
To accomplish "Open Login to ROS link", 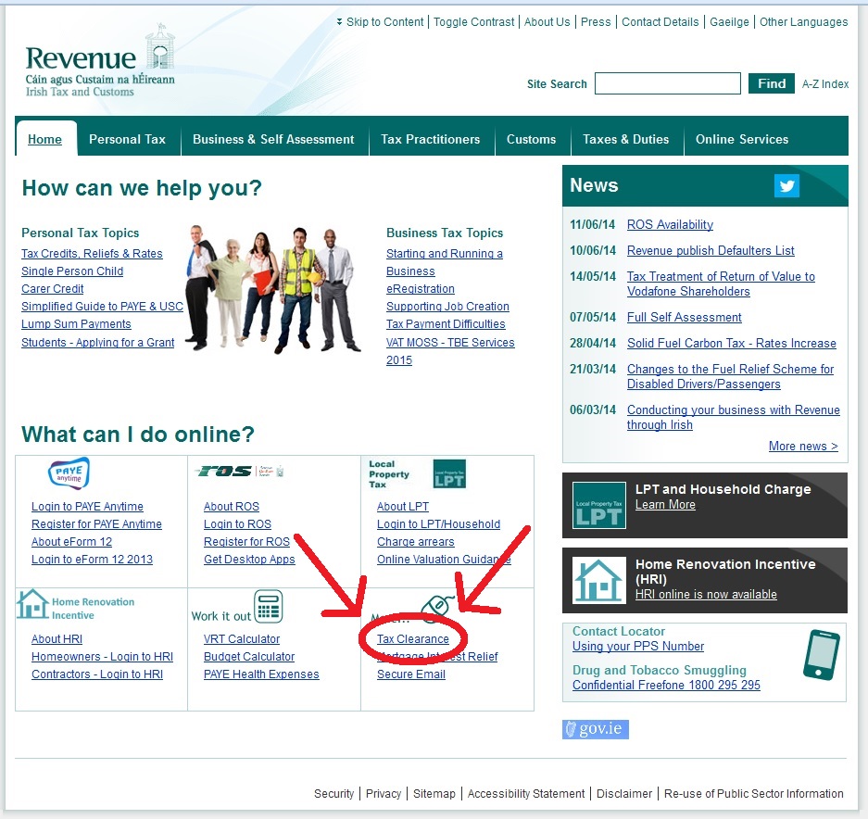I will click(237, 523).
